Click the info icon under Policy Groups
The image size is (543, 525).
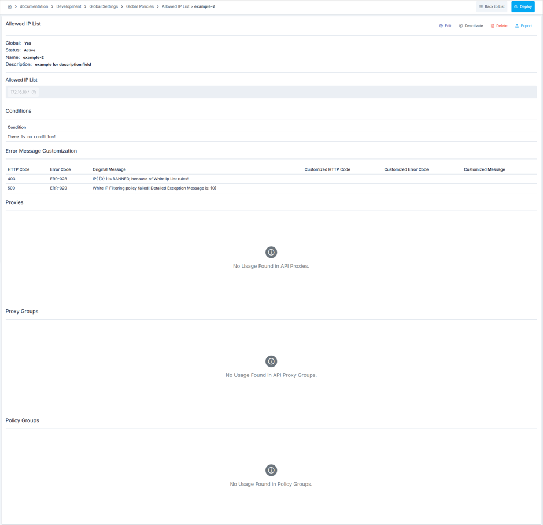(x=271, y=470)
